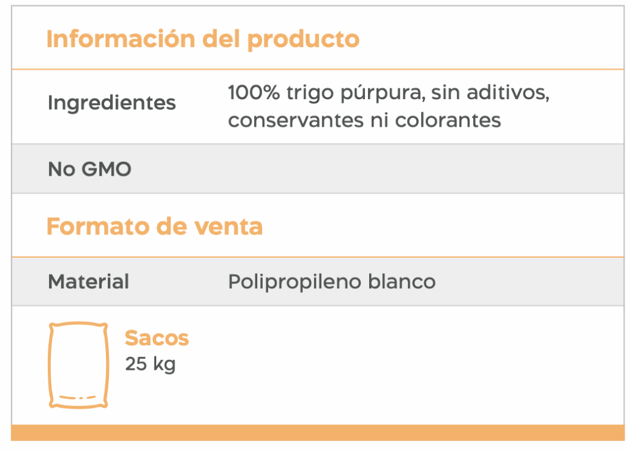This screenshot has height=450, width=627.
Task: Click the 'Material' row label
Action: (x=88, y=282)
